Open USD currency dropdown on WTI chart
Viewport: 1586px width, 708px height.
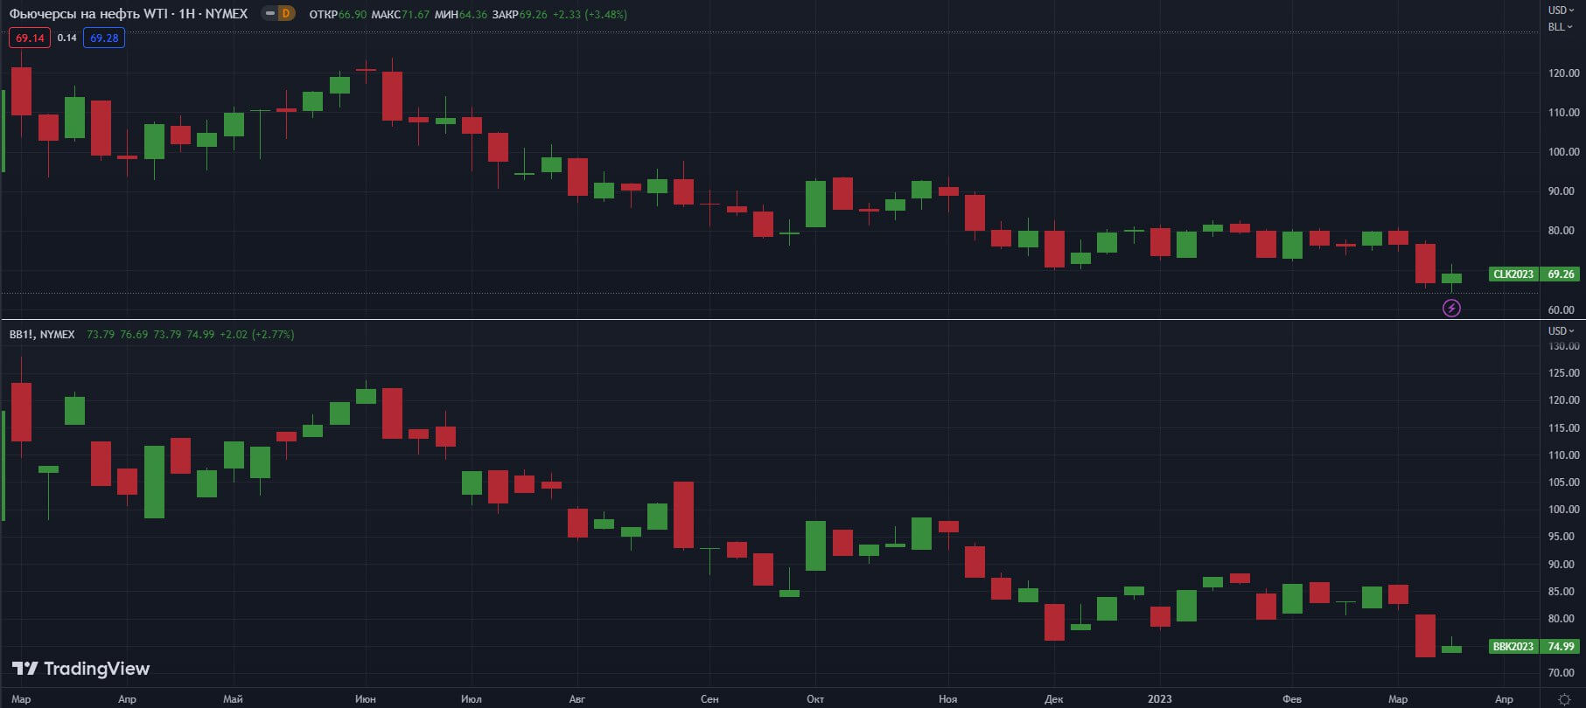[1561, 10]
